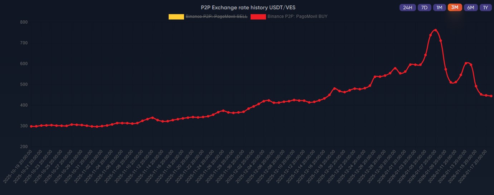
Task: Enable the struck-through PagoMovil SELL legend label
Action: pyautogui.click(x=216, y=16)
